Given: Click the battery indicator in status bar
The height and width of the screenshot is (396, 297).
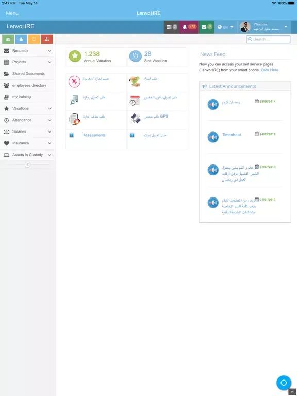Looking at the screenshot, I should click(x=291, y=3).
